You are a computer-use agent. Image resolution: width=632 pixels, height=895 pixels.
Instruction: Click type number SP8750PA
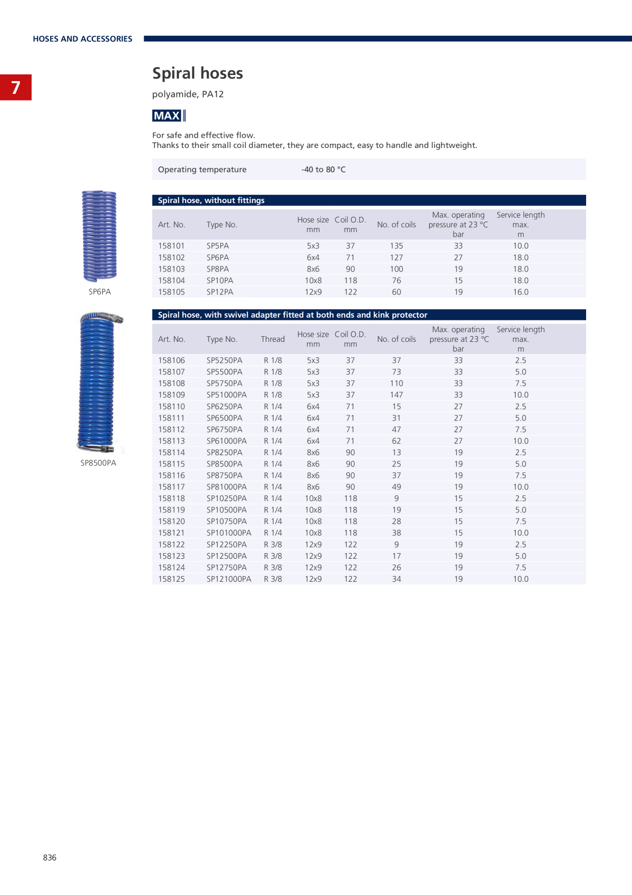(x=224, y=476)
